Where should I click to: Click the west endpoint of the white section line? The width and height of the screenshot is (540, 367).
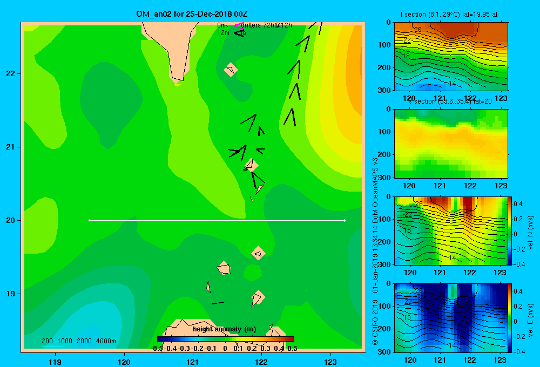pyautogui.click(x=90, y=220)
